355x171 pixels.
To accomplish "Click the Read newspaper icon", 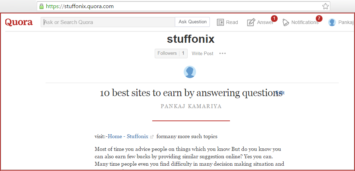I will click(220, 22).
